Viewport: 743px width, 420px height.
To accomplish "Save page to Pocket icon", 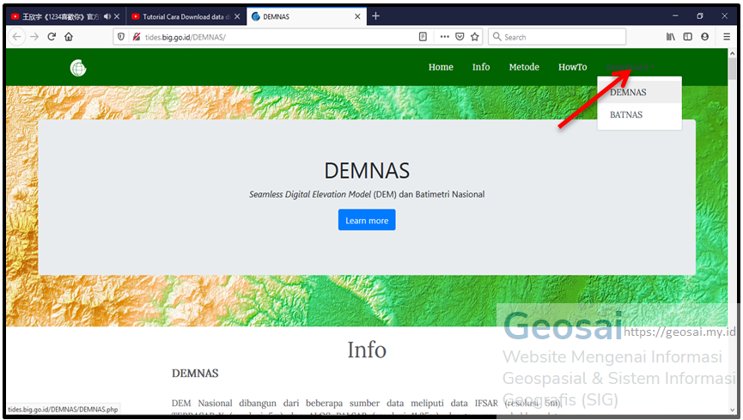I will pyautogui.click(x=460, y=36).
